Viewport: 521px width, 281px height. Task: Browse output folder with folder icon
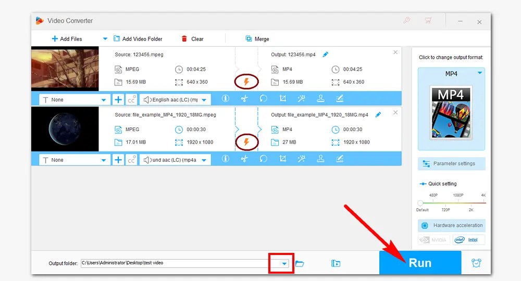tap(300, 264)
